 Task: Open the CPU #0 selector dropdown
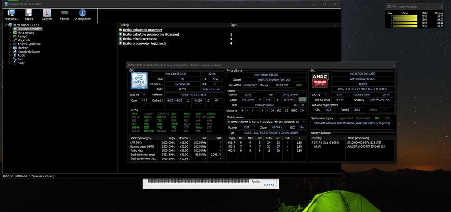click(x=138, y=95)
